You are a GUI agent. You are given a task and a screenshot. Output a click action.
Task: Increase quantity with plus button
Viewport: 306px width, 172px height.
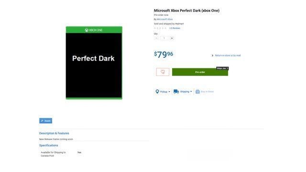172,38
